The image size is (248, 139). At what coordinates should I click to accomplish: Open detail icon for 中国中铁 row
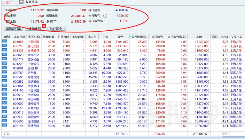5,99
